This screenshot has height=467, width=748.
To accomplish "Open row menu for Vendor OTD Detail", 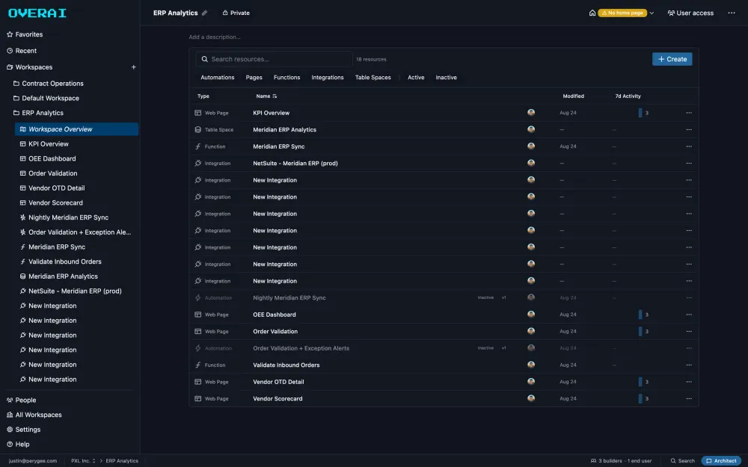I will pos(689,382).
